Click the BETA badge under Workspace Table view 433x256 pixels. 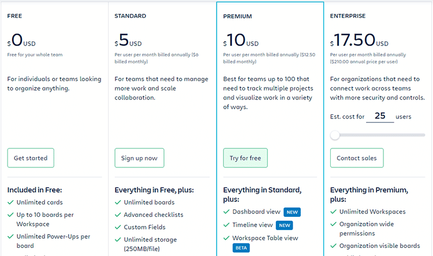[241, 248]
